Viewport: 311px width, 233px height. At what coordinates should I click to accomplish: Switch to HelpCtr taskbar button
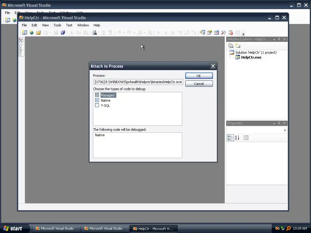coord(153,228)
